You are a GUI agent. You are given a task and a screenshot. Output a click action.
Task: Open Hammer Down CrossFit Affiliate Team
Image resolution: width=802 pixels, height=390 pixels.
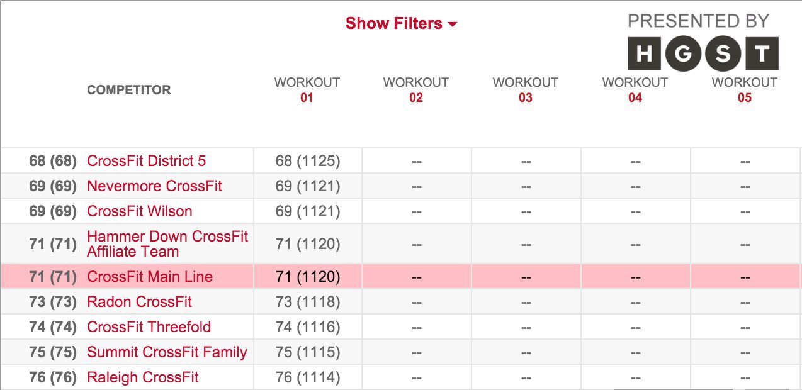[x=167, y=244]
